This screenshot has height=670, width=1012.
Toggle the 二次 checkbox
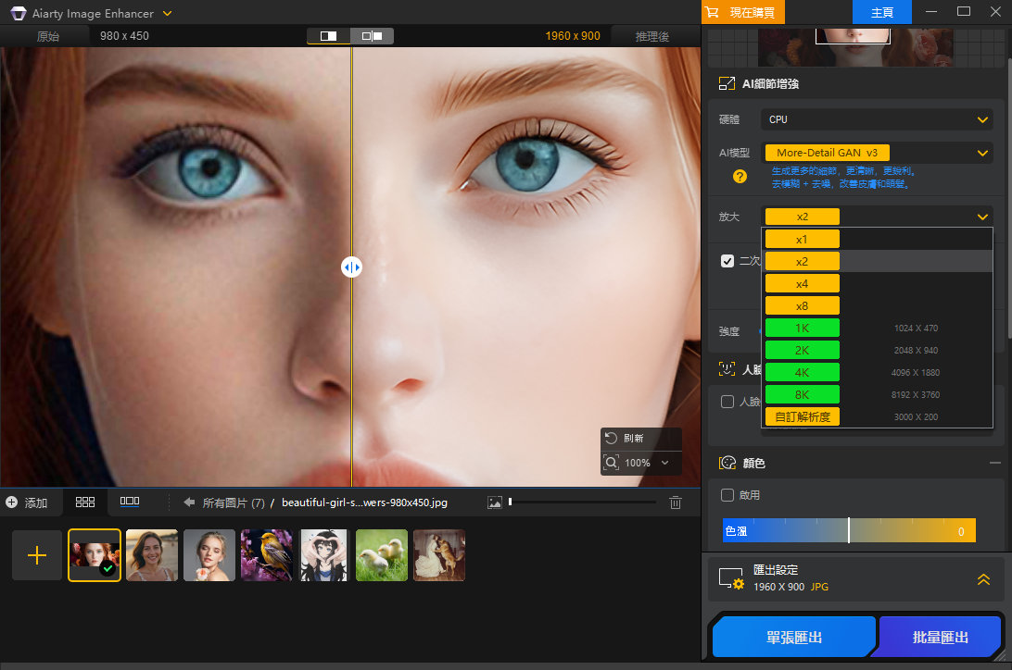727,261
